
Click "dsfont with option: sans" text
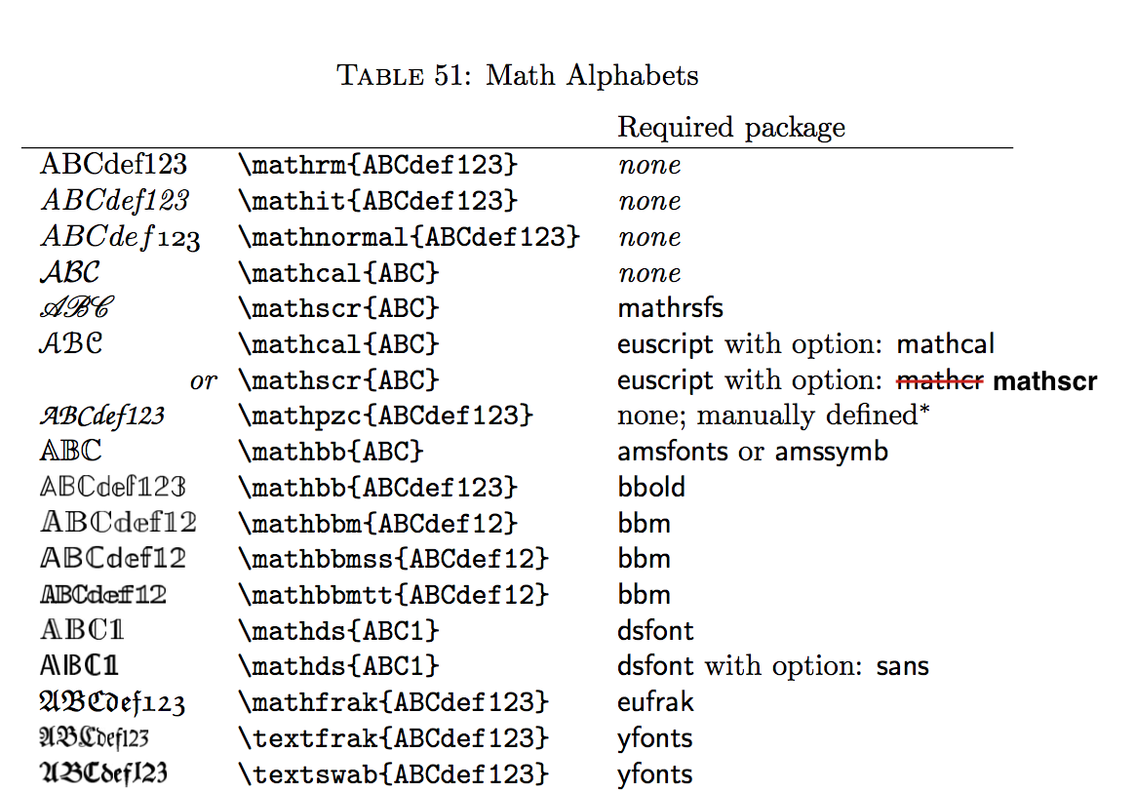[x=773, y=666]
